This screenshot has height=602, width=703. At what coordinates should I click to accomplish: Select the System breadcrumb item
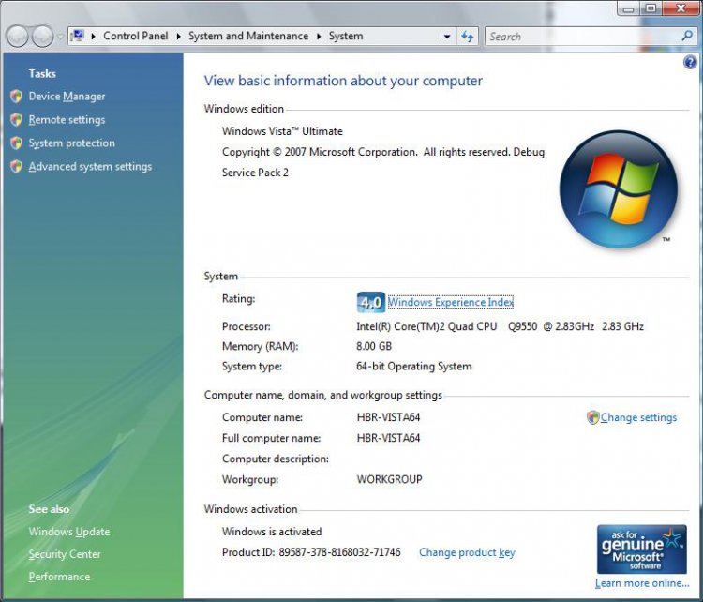pyautogui.click(x=346, y=36)
